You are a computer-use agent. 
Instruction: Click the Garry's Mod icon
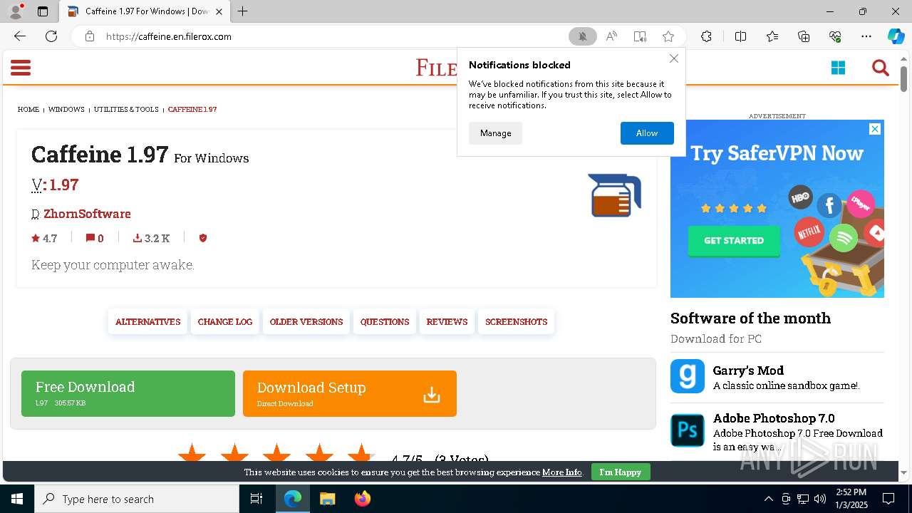tap(688, 376)
